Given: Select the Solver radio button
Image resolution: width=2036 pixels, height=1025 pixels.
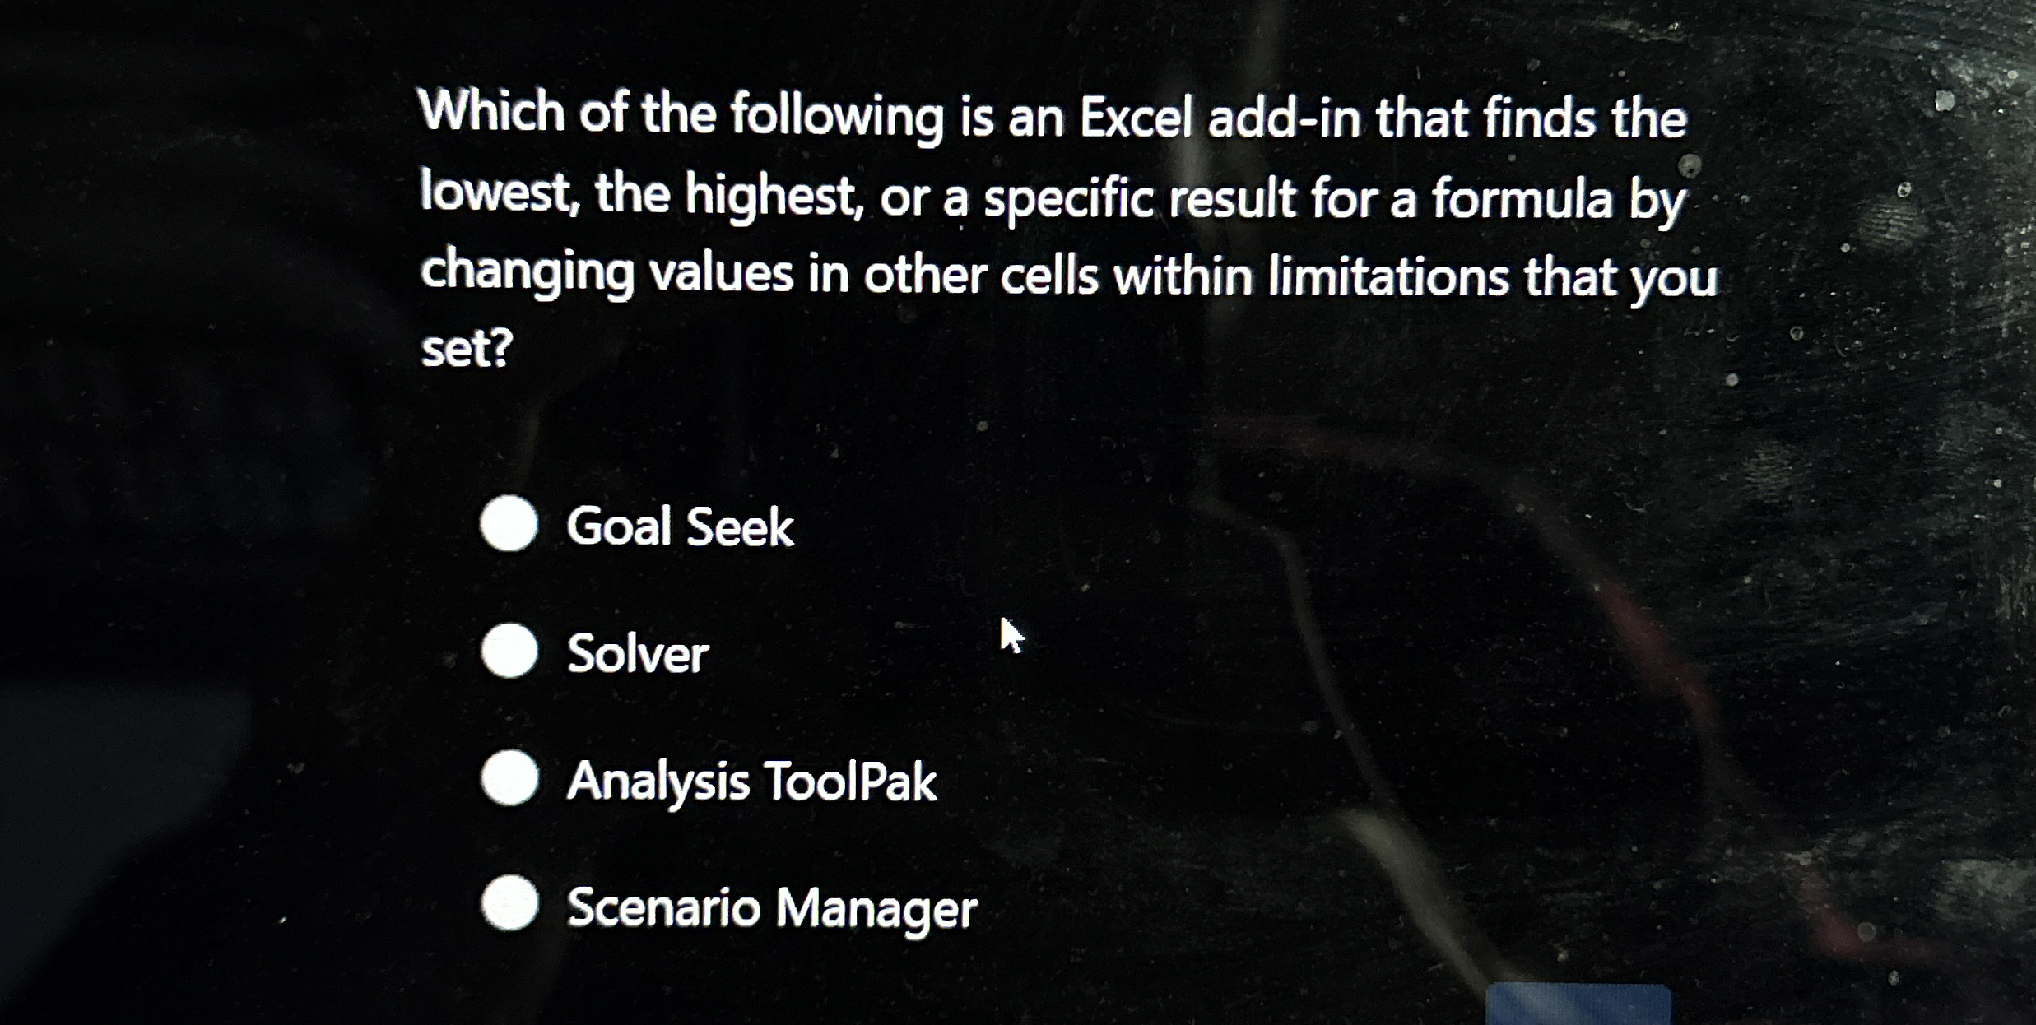Looking at the screenshot, I should pyautogui.click(x=510, y=652).
